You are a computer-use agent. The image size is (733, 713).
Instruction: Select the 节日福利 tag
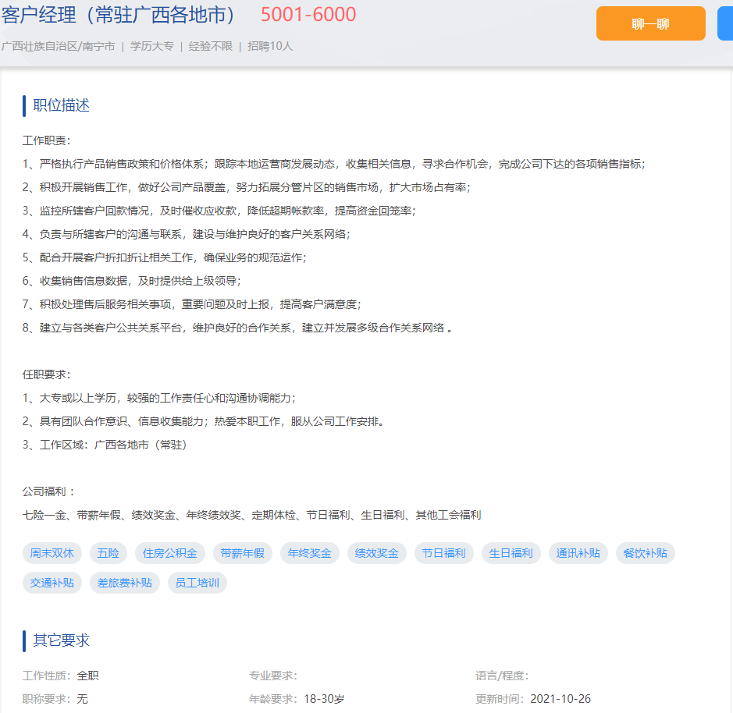coord(444,553)
